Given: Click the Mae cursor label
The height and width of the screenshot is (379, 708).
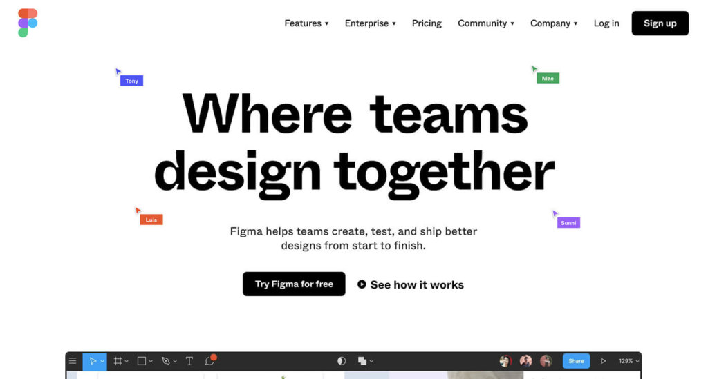Looking at the screenshot, I should point(548,79).
